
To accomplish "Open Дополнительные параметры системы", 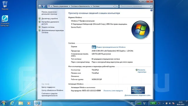I will (x=53, y=32).
